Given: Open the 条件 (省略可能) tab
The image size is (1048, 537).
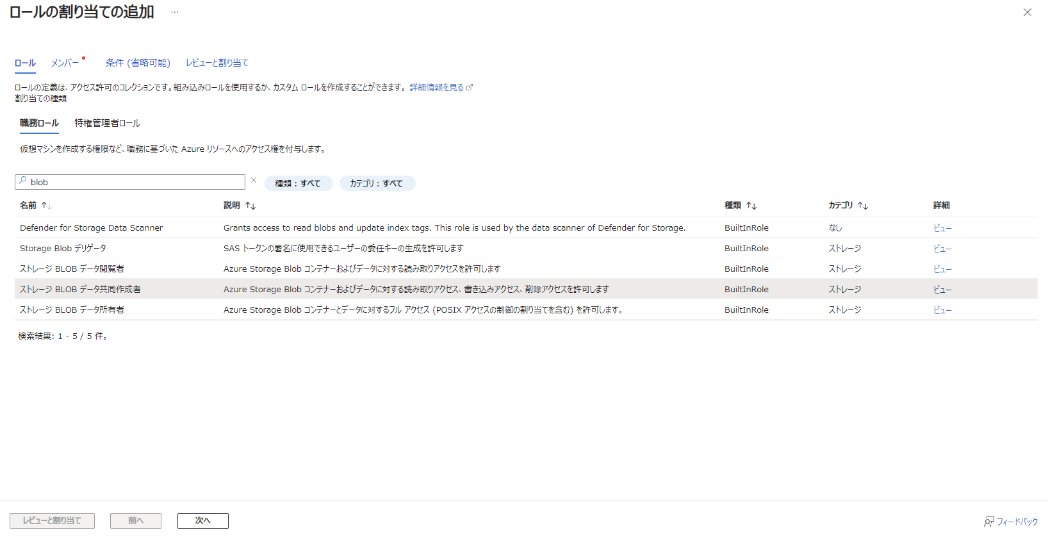Looking at the screenshot, I should (x=138, y=63).
